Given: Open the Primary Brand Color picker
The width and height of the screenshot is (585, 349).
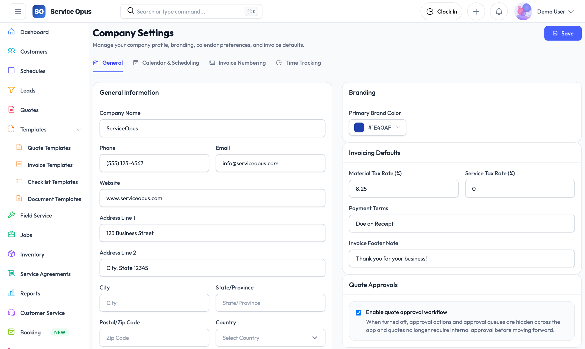Looking at the screenshot, I should (x=377, y=127).
